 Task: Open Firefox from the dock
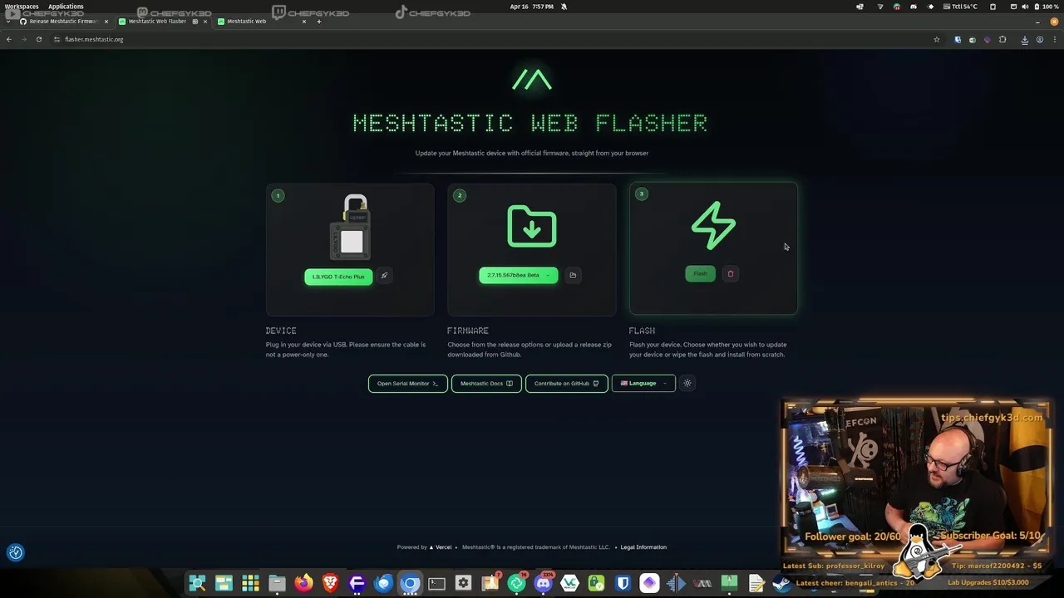(x=303, y=584)
